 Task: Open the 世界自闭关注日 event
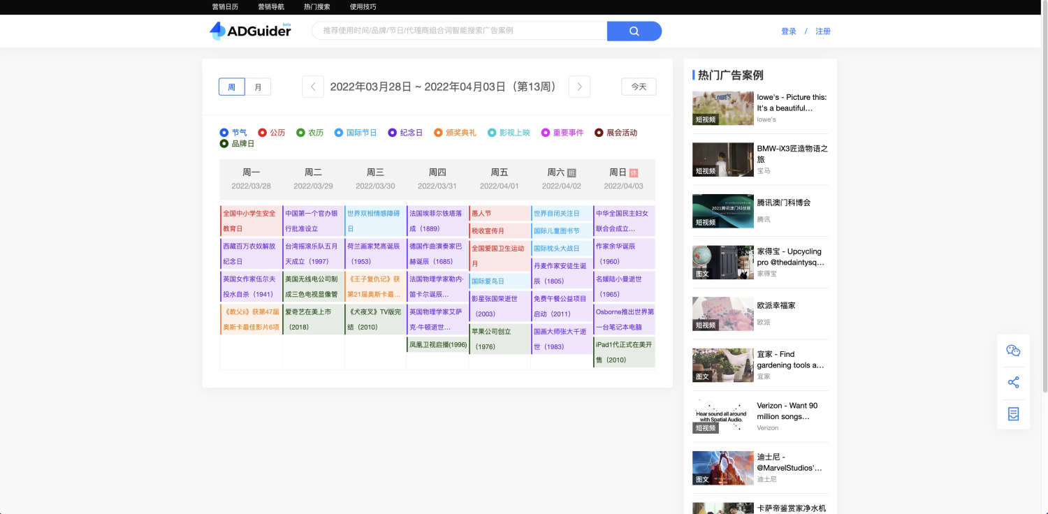click(562, 213)
